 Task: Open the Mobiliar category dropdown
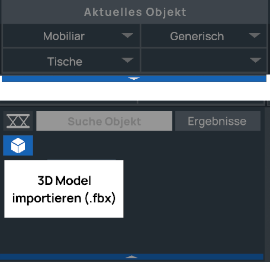71,35
